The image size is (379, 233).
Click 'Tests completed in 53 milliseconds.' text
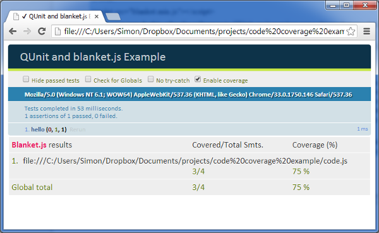point(73,109)
